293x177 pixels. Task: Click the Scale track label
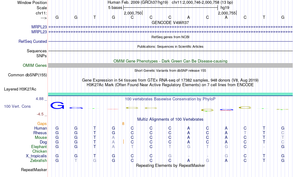(x=42, y=8)
